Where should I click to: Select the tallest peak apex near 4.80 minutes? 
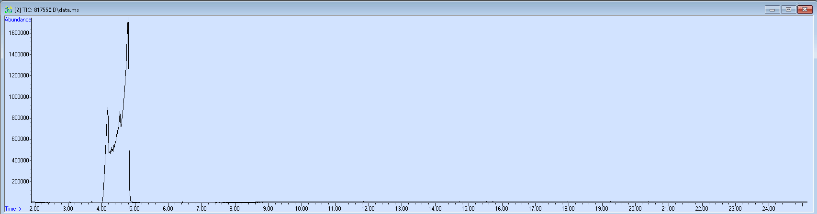128,19
